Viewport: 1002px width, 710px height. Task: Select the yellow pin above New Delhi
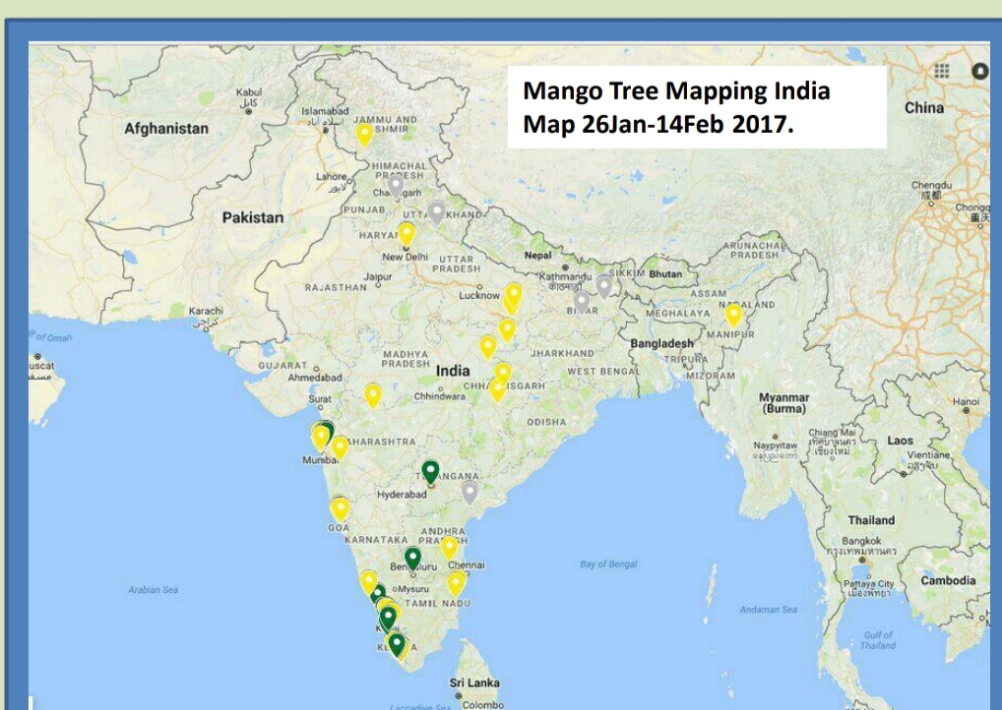tap(406, 234)
